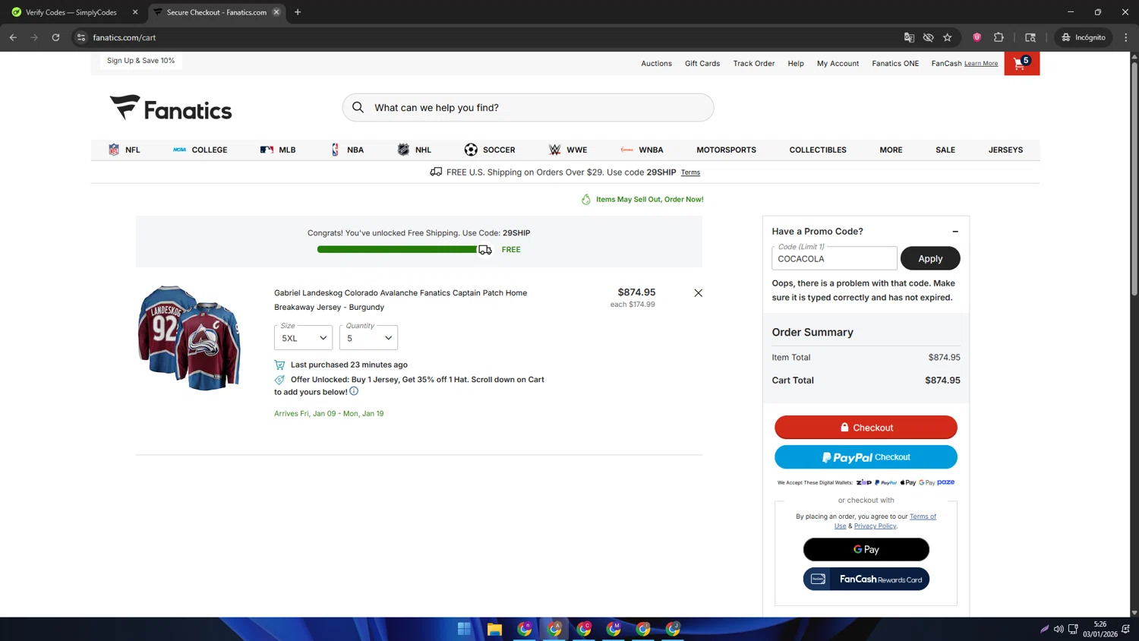View free shipping Terms link
Screen dimensions: 1139x641
[x=690, y=172]
